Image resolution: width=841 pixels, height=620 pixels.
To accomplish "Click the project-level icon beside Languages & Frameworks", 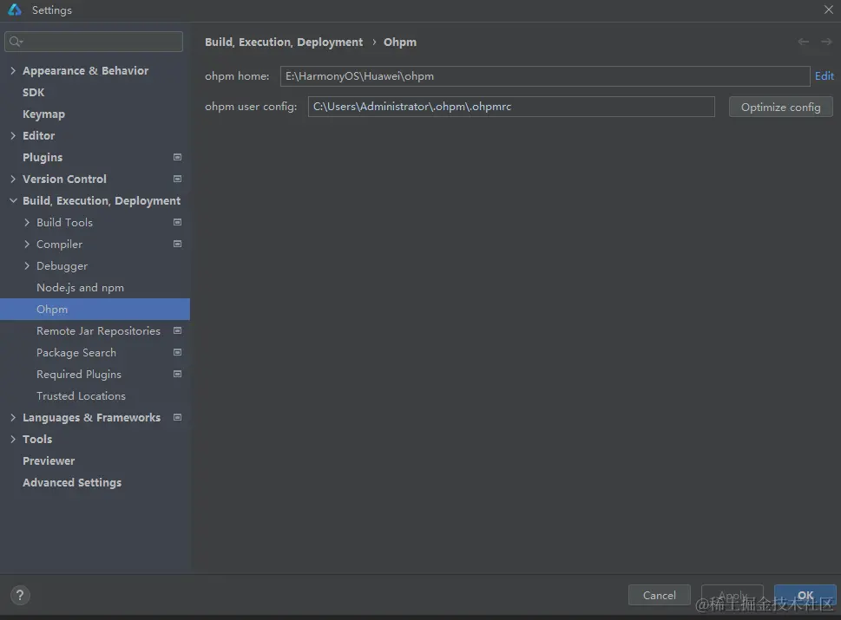I will pos(178,417).
